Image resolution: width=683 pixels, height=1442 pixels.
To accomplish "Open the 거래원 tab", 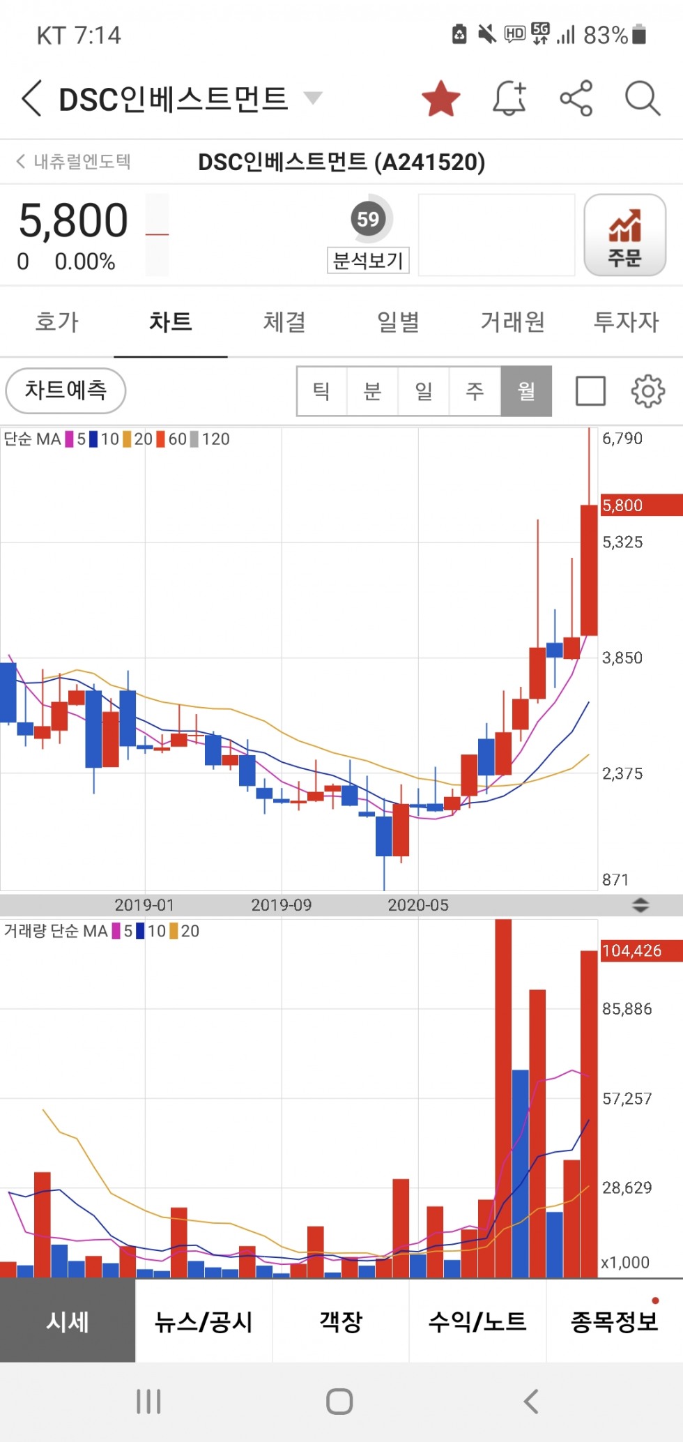I will click(x=512, y=321).
